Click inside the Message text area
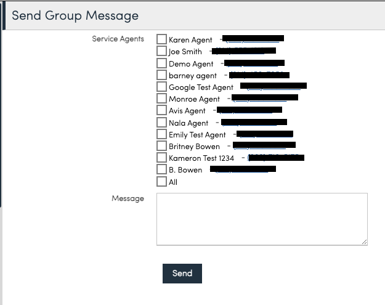 [262, 219]
